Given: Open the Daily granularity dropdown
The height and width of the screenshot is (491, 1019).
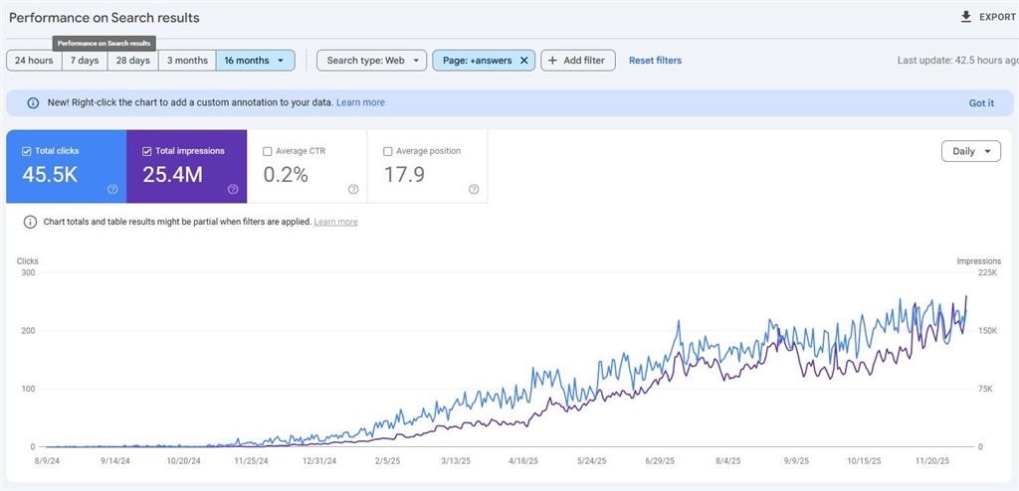Looking at the screenshot, I should coord(970,151).
